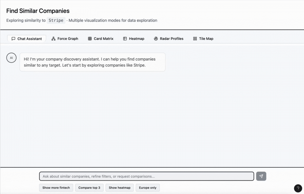The image size is (304, 194).
Task: Click the assistant greeting message bubble
Action: pyautogui.click(x=92, y=62)
